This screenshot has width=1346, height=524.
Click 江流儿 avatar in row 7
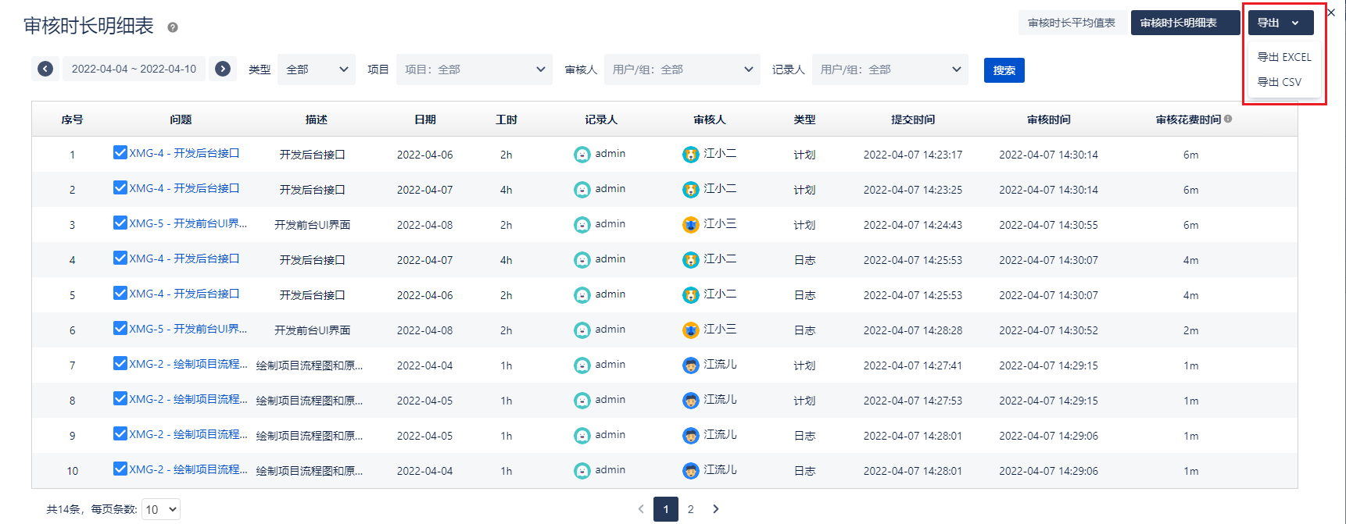click(x=690, y=365)
